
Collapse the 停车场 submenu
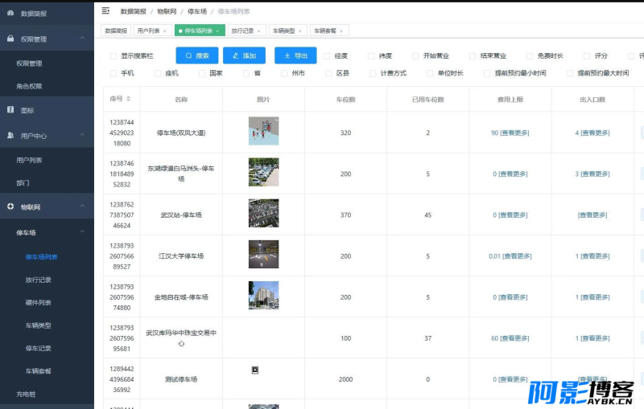click(82, 232)
